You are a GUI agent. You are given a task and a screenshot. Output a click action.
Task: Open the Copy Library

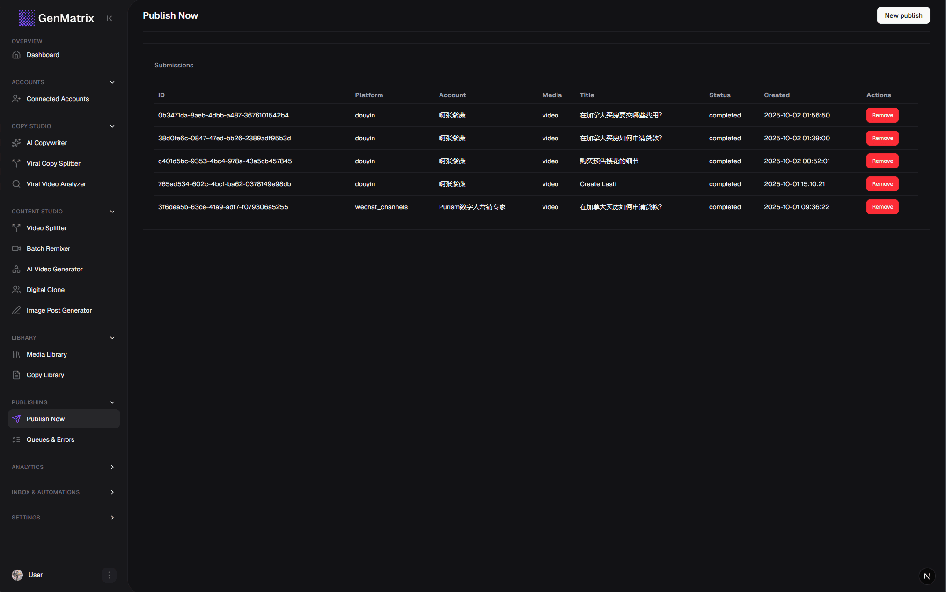(x=45, y=375)
